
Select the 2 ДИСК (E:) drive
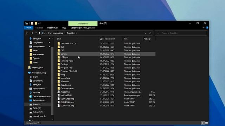pyautogui.click(x=38, y=112)
